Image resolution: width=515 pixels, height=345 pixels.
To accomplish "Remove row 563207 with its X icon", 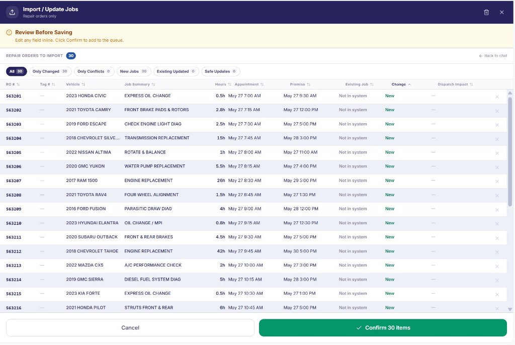I will [x=497, y=182].
